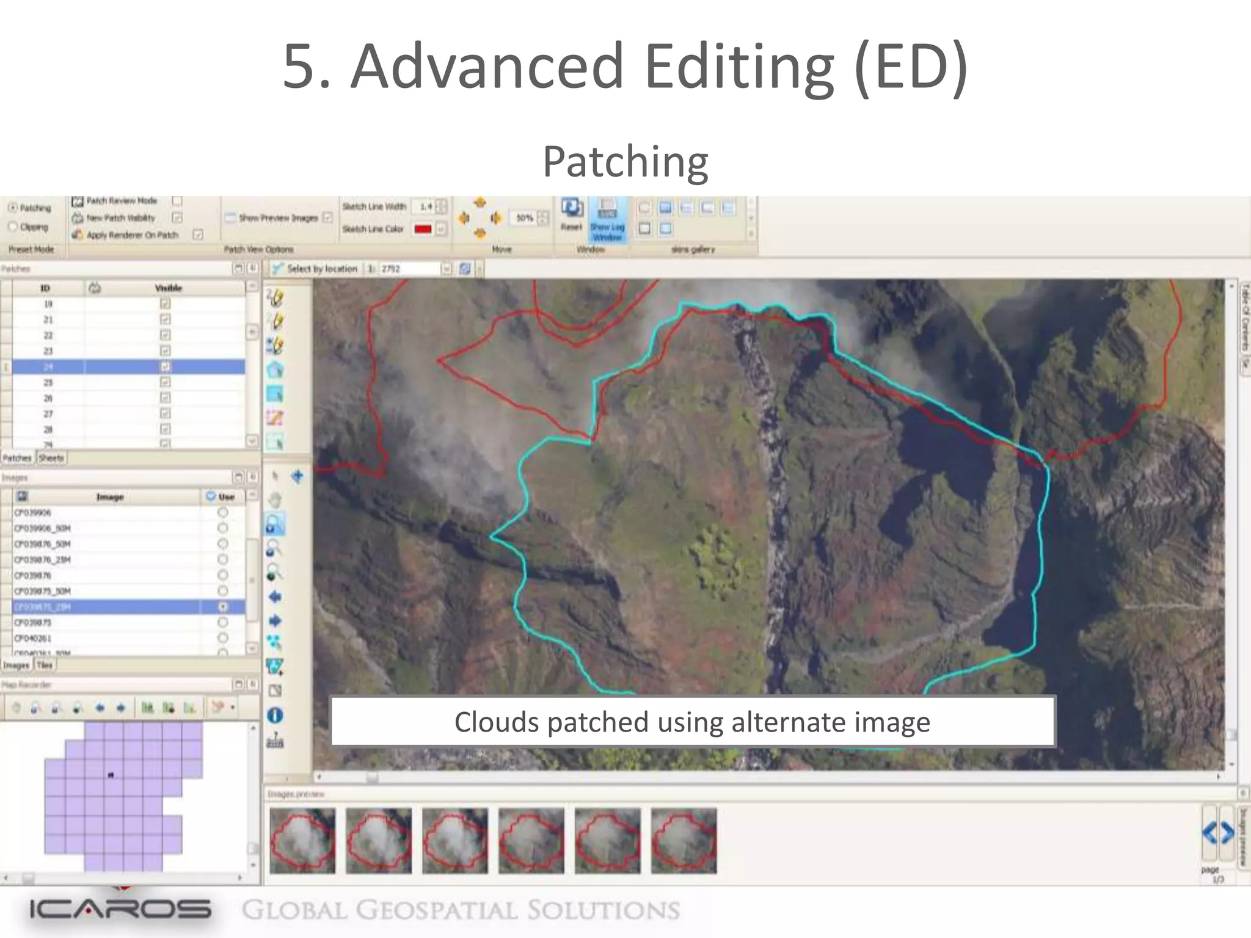Switch to the Sheets tab
This screenshot has height=938, width=1251.
click(x=51, y=458)
